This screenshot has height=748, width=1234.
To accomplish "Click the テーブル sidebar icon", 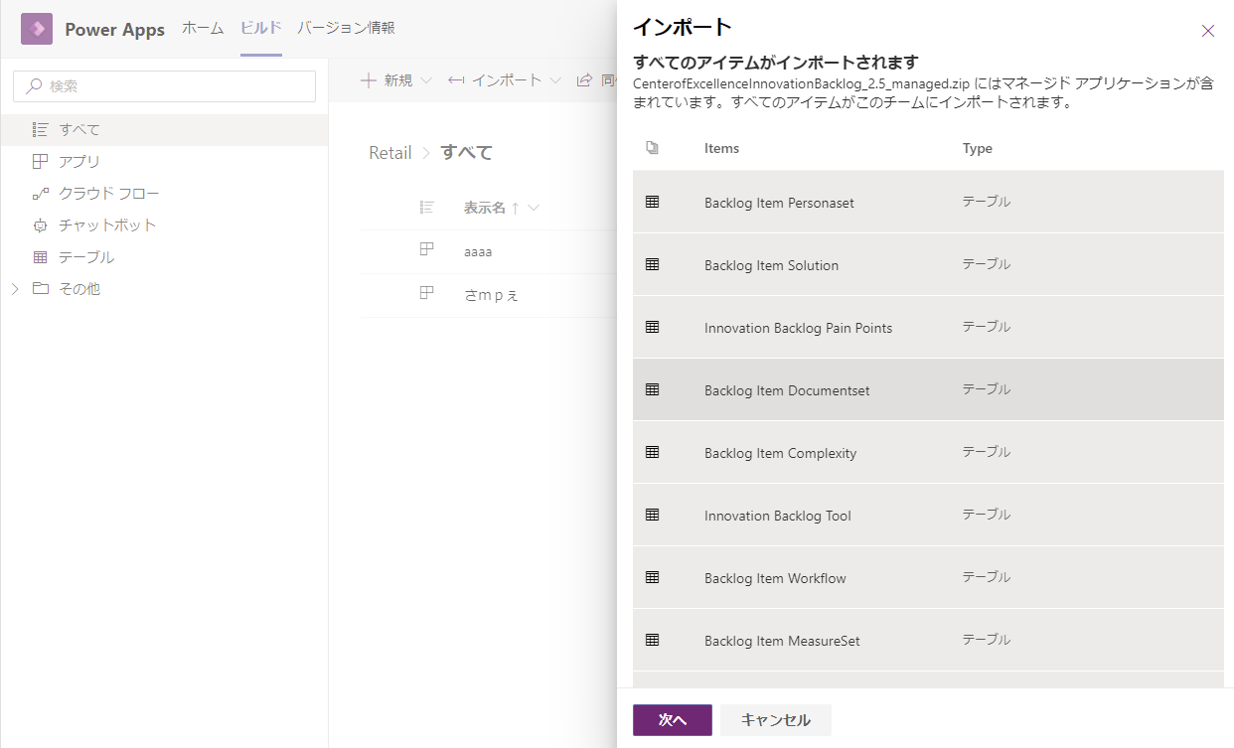I will 40,257.
